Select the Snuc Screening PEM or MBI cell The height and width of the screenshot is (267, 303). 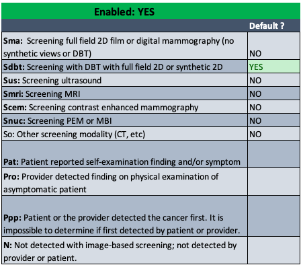(125, 120)
